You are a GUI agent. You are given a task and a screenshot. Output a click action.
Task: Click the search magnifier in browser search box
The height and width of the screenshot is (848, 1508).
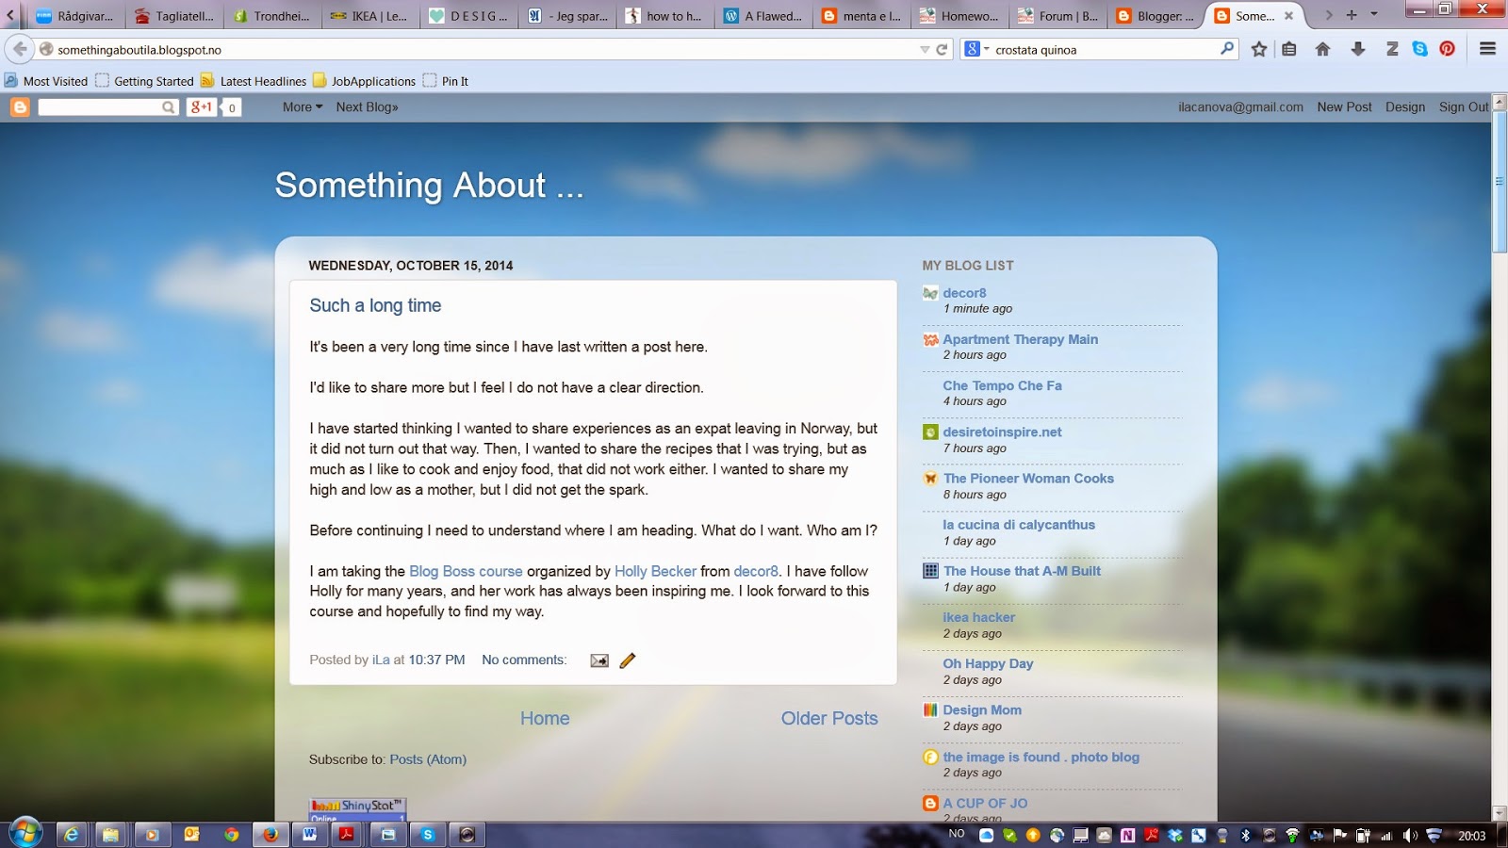pos(1227,49)
